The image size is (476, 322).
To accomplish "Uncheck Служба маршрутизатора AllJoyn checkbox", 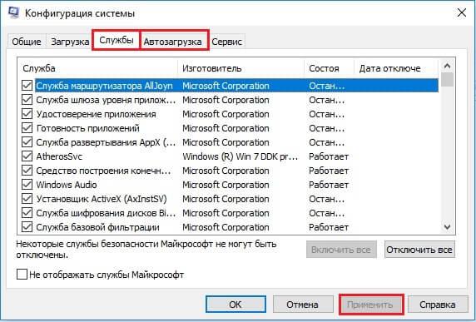I will pos(27,86).
